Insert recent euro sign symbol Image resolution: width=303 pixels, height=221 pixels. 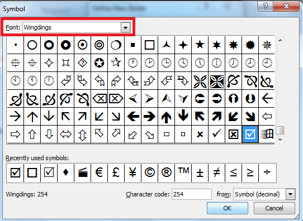(x=99, y=172)
